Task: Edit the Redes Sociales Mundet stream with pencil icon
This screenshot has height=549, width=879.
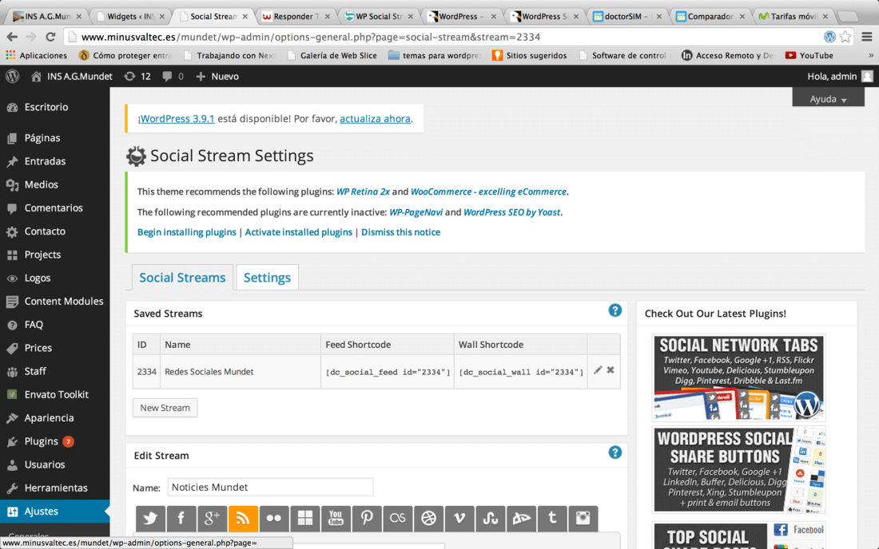Action: pos(598,370)
